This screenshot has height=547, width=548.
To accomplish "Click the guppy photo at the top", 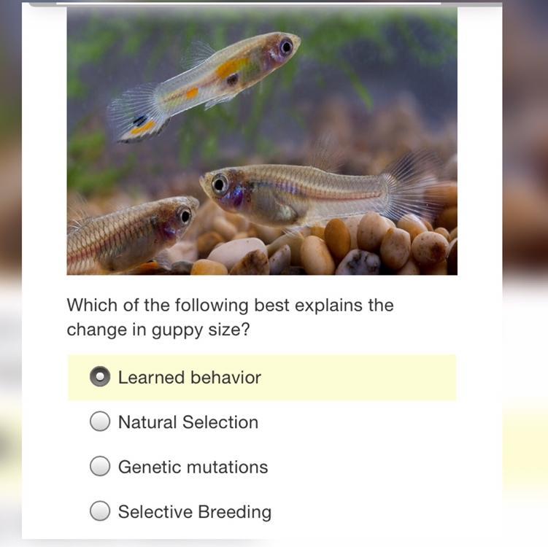I will [262, 142].
